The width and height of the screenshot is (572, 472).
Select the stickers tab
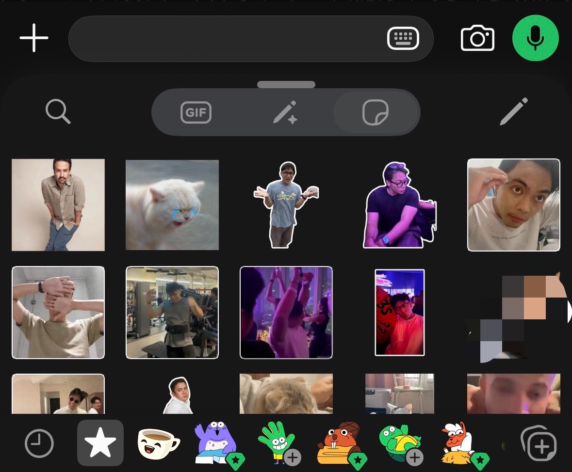(376, 112)
